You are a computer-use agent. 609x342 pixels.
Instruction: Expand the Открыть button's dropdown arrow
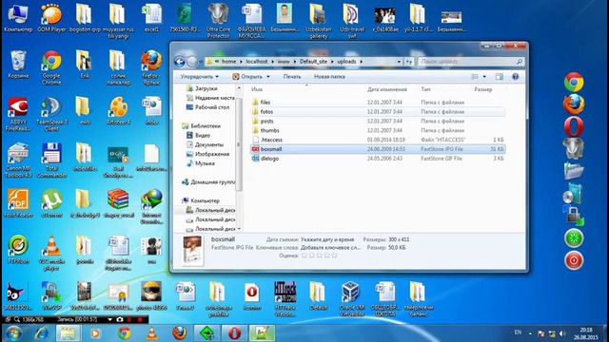[x=268, y=76]
